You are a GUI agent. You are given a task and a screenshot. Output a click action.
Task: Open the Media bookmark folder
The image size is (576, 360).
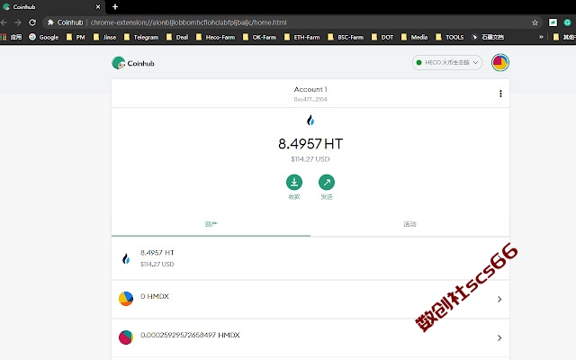click(414, 37)
